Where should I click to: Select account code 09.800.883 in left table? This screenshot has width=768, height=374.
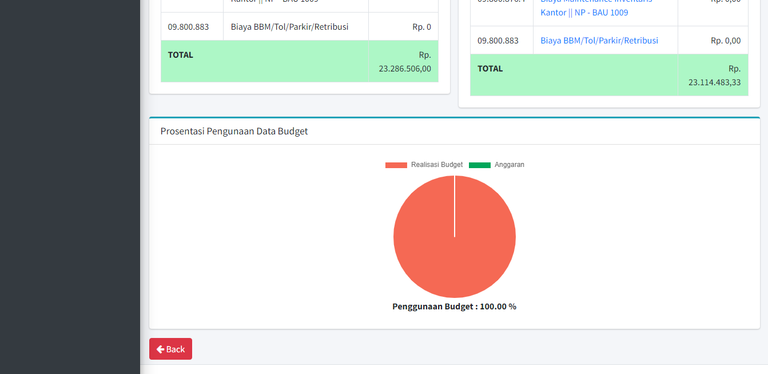click(188, 27)
